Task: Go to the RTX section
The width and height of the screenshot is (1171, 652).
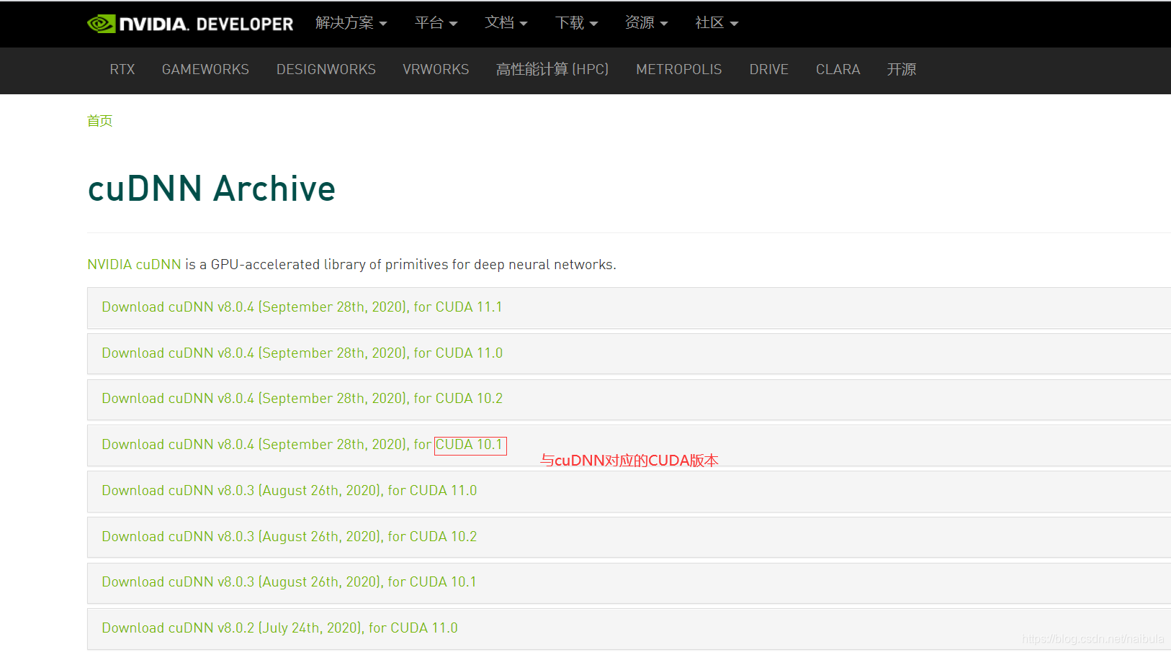Action: coord(122,70)
